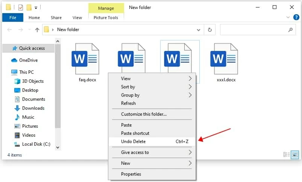Open OneDrive in navigation pane
Image resolution: width=302 pixels, height=182 pixels.
[28, 60]
